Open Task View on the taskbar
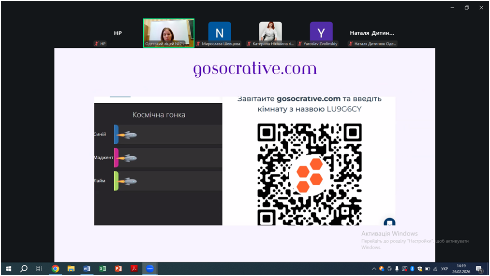 (39, 269)
